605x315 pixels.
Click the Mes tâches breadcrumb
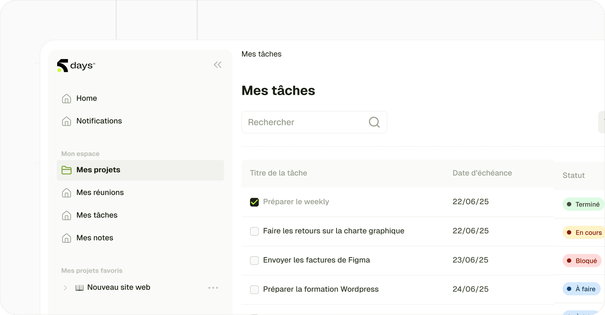pos(261,54)
